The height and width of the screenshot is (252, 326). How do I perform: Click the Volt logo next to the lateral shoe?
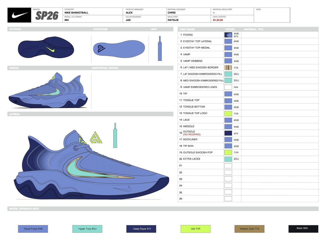pos(96,138)
